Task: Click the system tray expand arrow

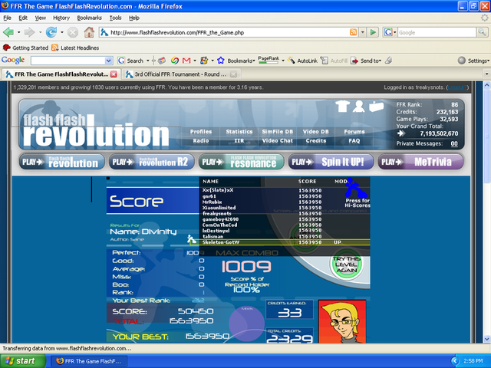Action: click(x=455, y=361)
